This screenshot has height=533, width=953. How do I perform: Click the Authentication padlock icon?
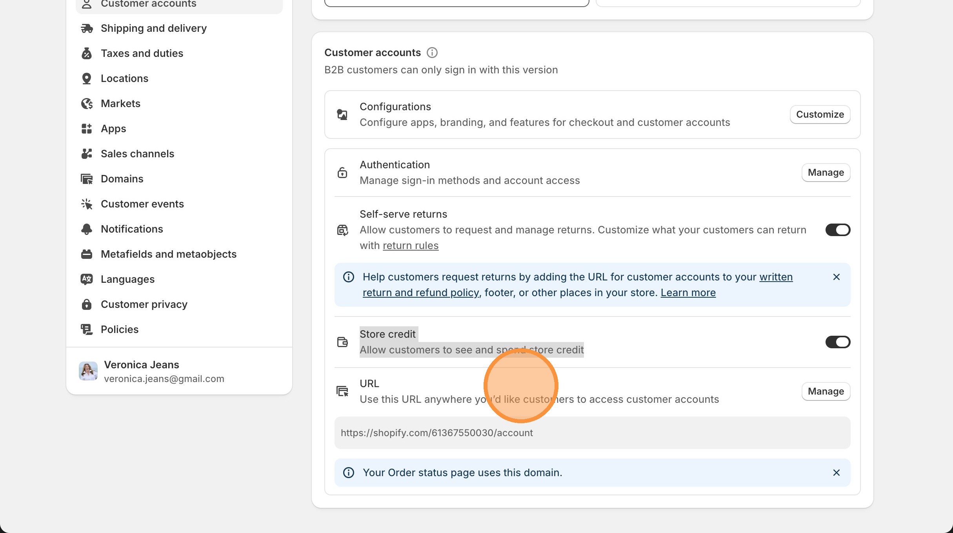tap(342, 172)
